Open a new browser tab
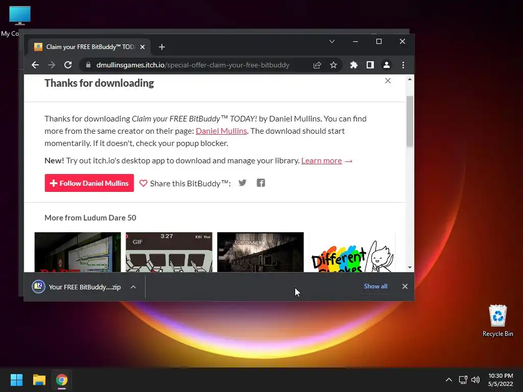This screenshot has width=523, height=392. click(162, 47)
